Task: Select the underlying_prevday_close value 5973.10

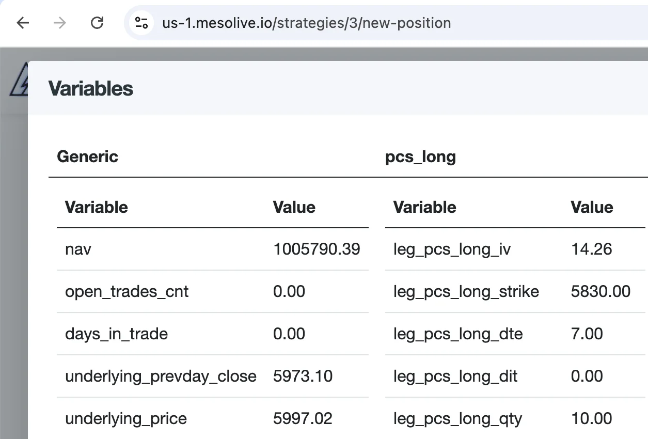Action: (303, 376)
